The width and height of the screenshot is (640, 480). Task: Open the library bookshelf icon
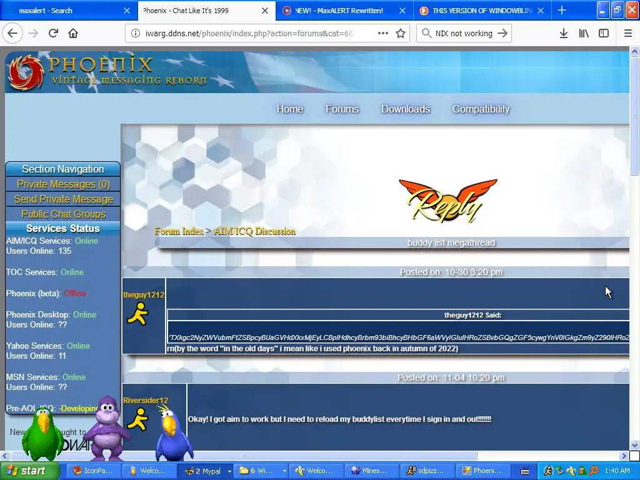pos(584,34)
